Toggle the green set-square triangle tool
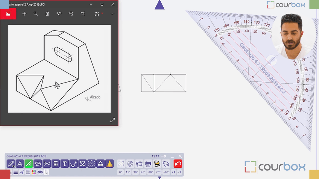The width and height of the screenshot is (319, 179). [29, 164]
